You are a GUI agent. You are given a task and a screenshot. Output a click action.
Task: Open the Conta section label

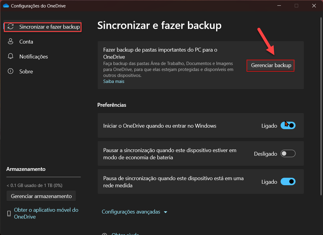point(26,42)
